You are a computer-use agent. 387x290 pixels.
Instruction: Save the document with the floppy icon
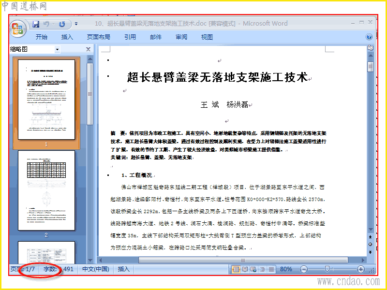tap(36, 24)
